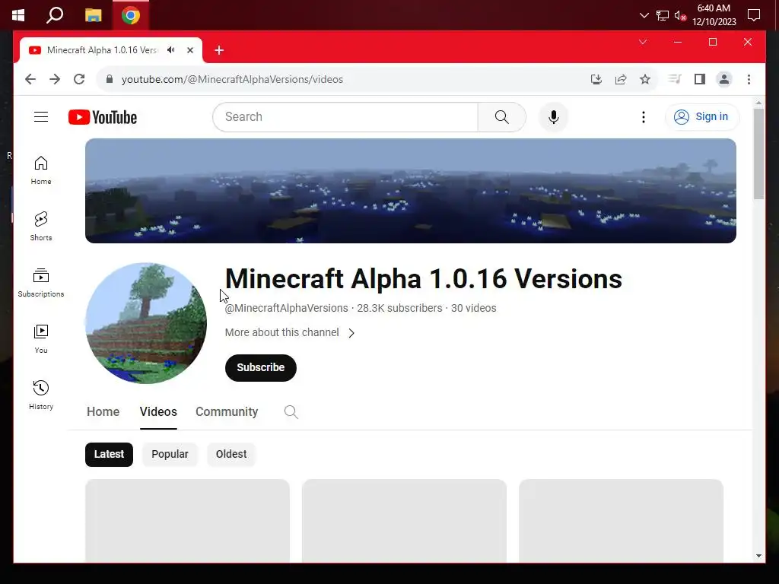This screenshot has height=584, width=779.
Task: Open volume control in system tray
Action: point(680,16)
